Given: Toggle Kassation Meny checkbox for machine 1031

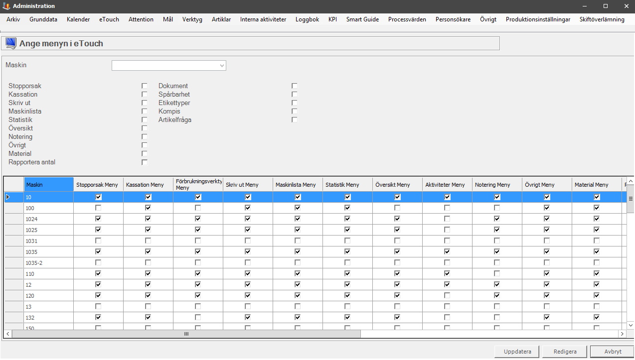Looking at the screenshot, I should (148, 241).
